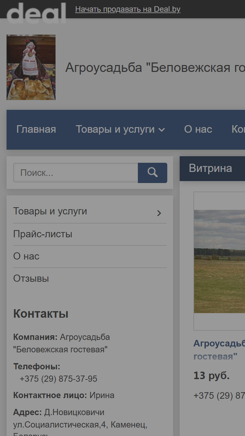Open Товары и услуги in the sidebar

pos(50,211)
